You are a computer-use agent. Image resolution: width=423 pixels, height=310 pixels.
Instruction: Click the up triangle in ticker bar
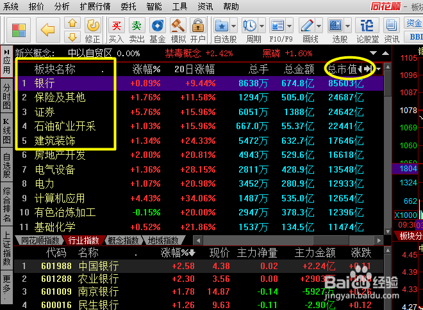385,53
